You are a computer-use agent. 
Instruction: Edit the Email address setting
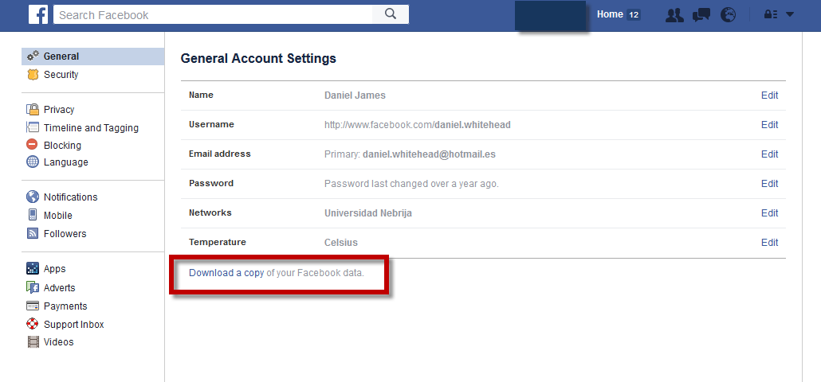[x=769, y=154]
